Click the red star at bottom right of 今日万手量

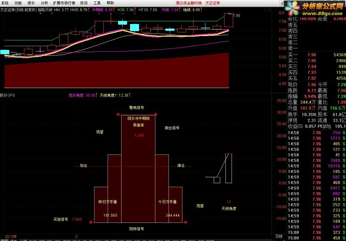tap(185, 222)
